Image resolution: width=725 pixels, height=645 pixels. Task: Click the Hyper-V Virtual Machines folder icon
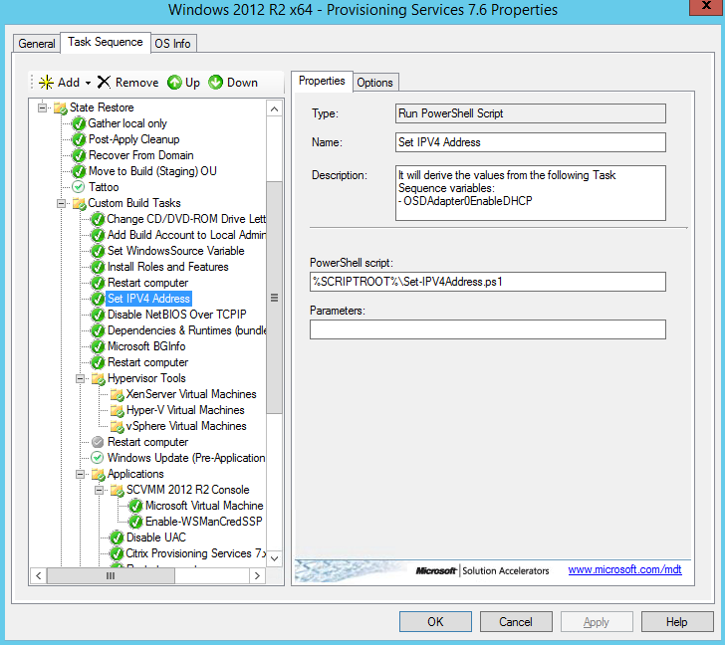tap(117, 411)
